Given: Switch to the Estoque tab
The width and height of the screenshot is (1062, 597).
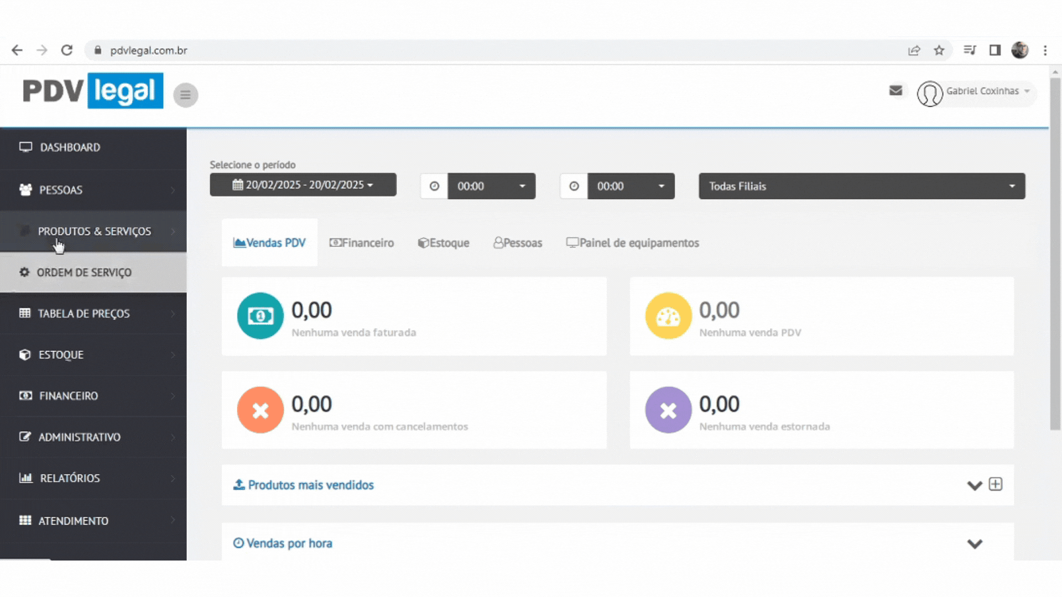Looking at the screenshot, I should [444, 243].
